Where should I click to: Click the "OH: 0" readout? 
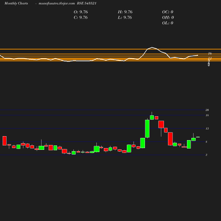click(168, 18)
